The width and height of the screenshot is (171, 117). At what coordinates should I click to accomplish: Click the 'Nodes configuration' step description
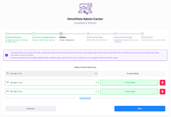[67, 40]
